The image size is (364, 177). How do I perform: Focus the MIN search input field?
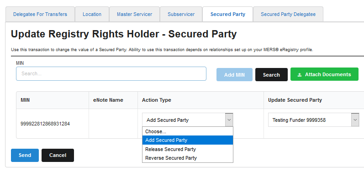(111, 74)
